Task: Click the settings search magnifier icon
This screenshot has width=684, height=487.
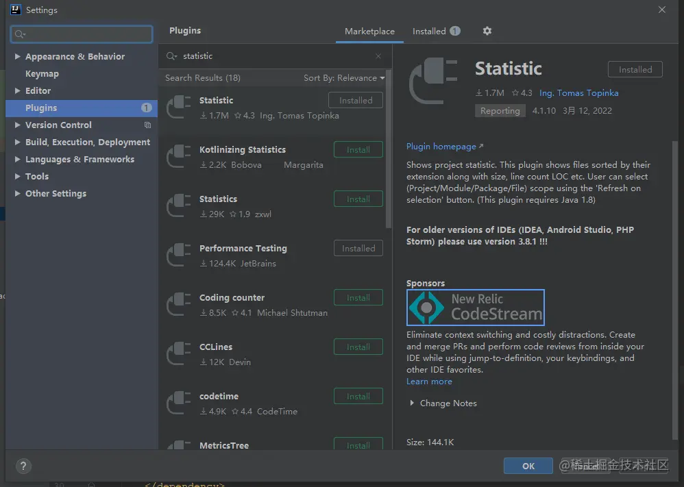Action: 20,34
